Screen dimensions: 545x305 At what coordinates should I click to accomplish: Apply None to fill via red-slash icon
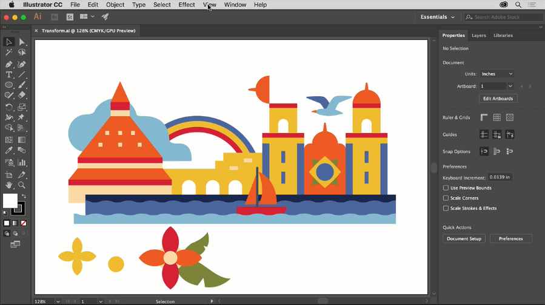pyautogui.click(x=24, y=223)
